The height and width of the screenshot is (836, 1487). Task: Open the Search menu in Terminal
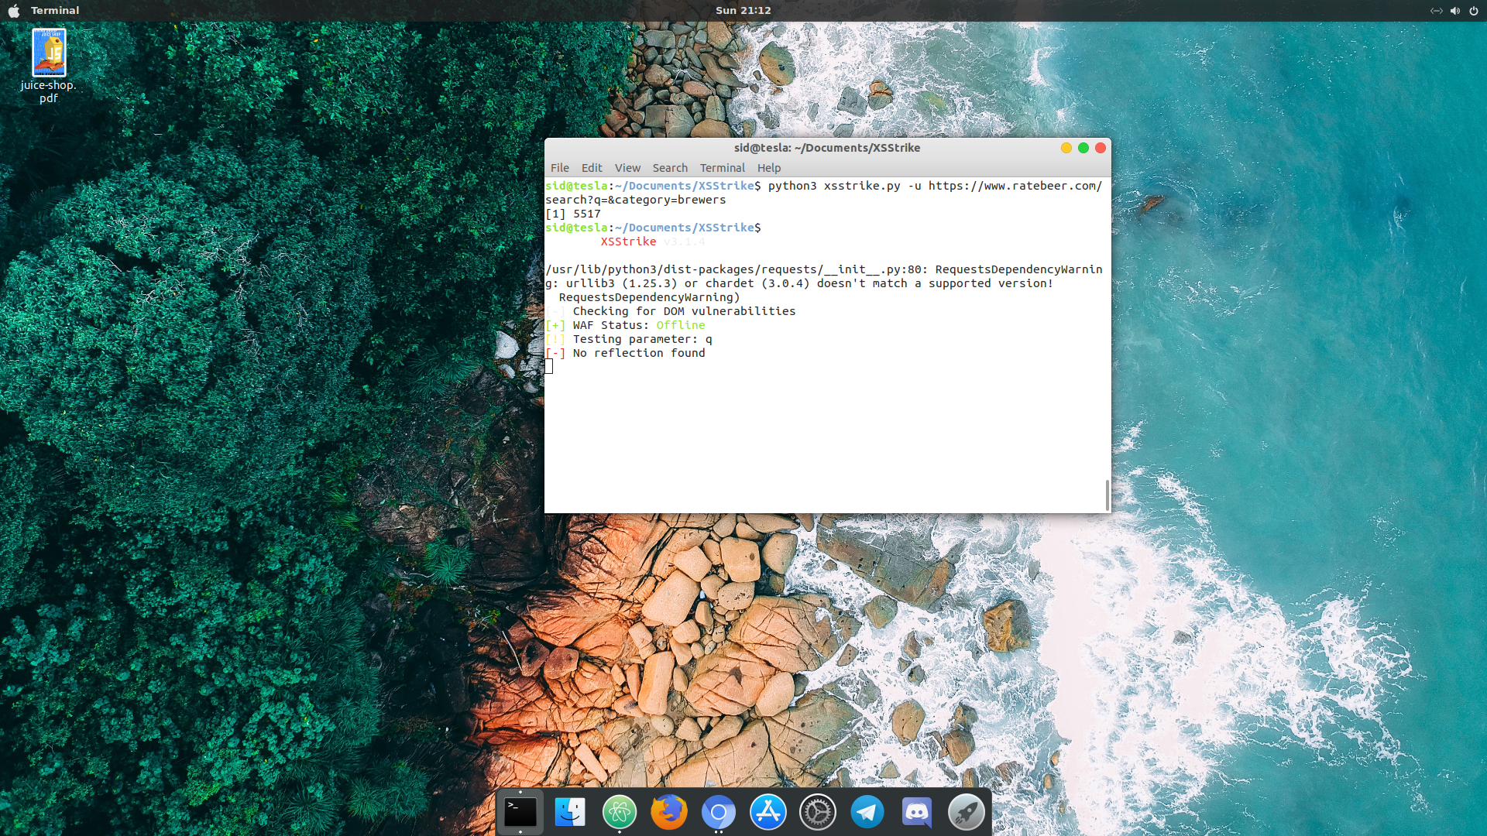coord(670,168)
